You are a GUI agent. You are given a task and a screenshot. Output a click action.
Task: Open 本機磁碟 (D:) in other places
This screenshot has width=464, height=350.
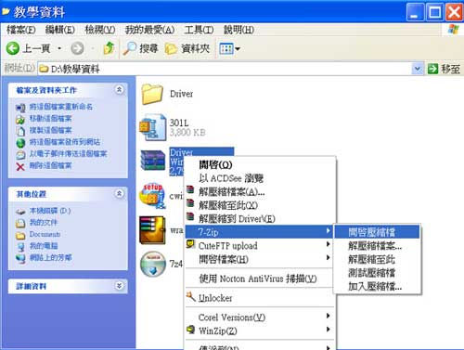(x=50, y=211)
